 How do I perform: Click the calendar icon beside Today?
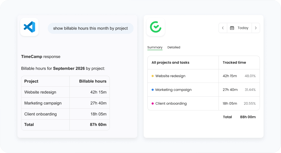click(x=232, y=28)
